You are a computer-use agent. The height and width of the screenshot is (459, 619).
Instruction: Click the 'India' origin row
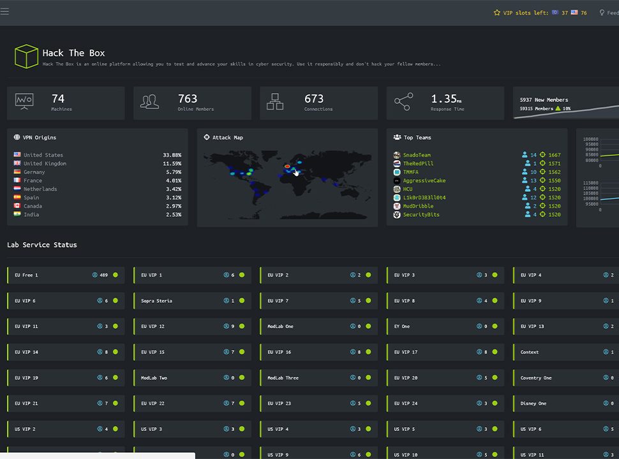point(98,214)
